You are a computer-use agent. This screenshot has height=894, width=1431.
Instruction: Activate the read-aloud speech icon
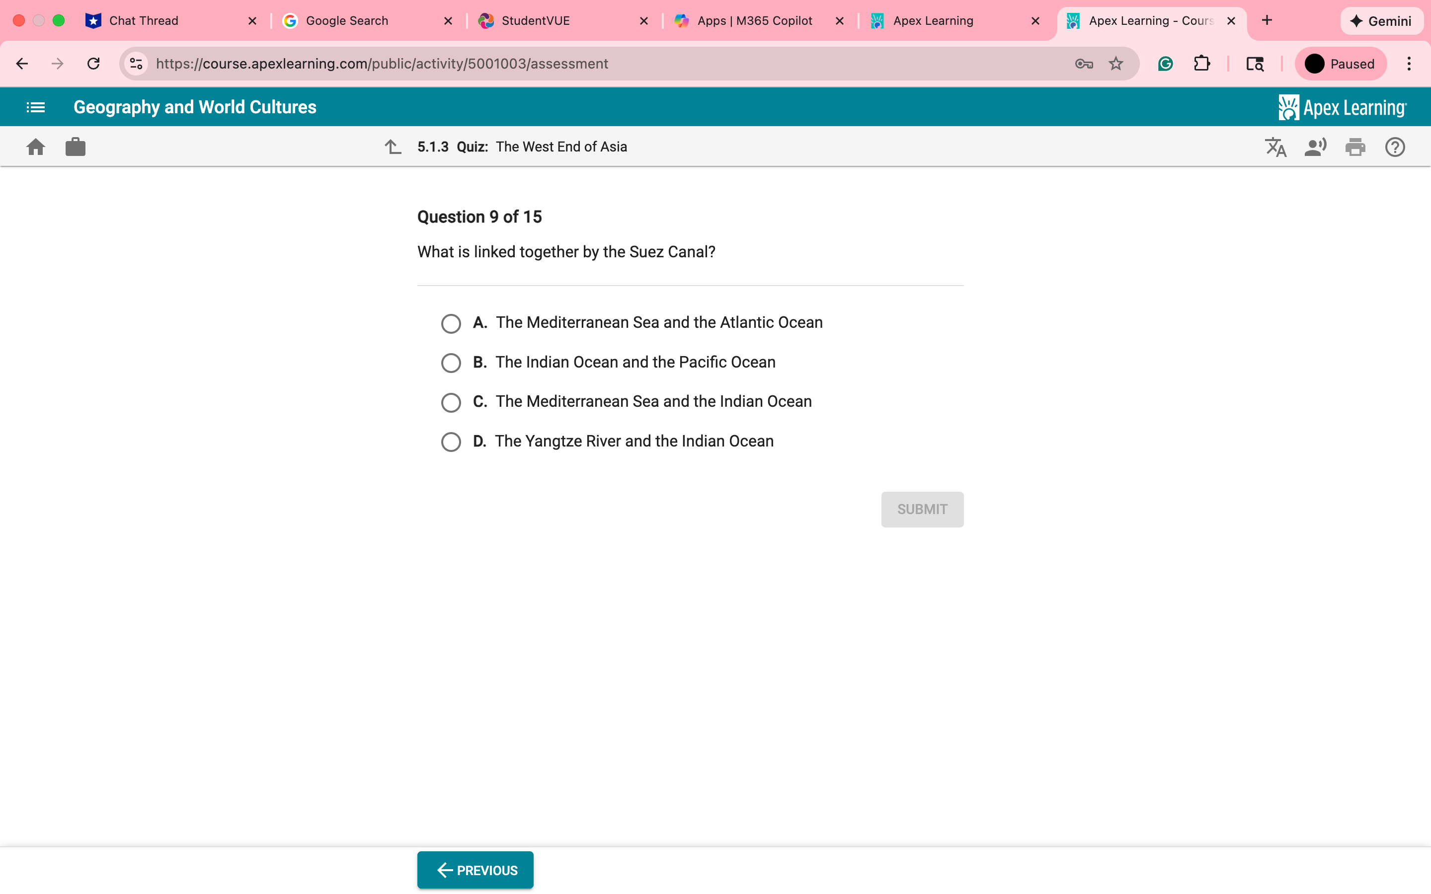click(1315, 147)
